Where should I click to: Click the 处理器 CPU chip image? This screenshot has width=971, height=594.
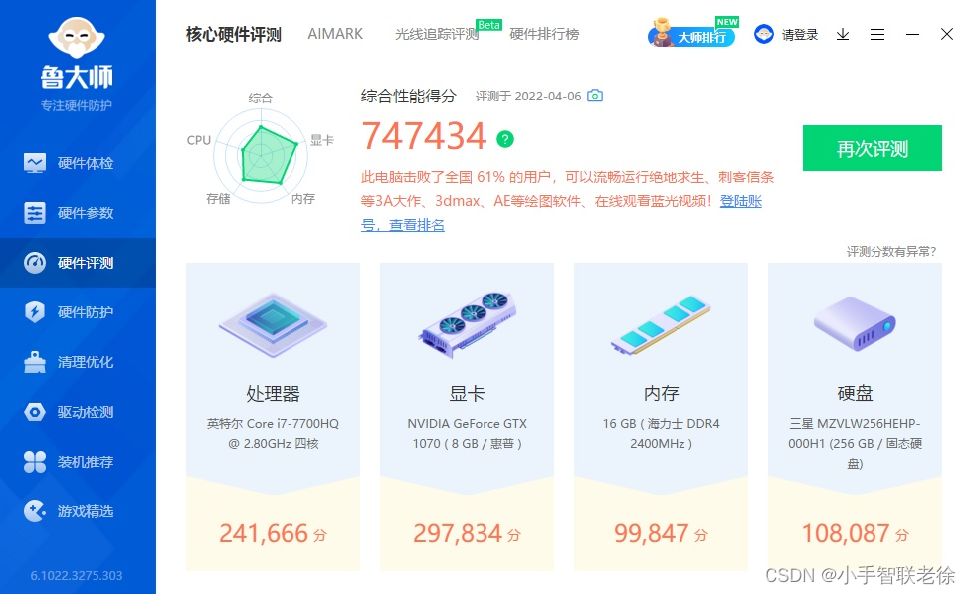[x=273, y=324]
